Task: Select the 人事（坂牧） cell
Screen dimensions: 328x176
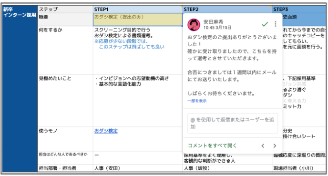Action: (227, 168)
